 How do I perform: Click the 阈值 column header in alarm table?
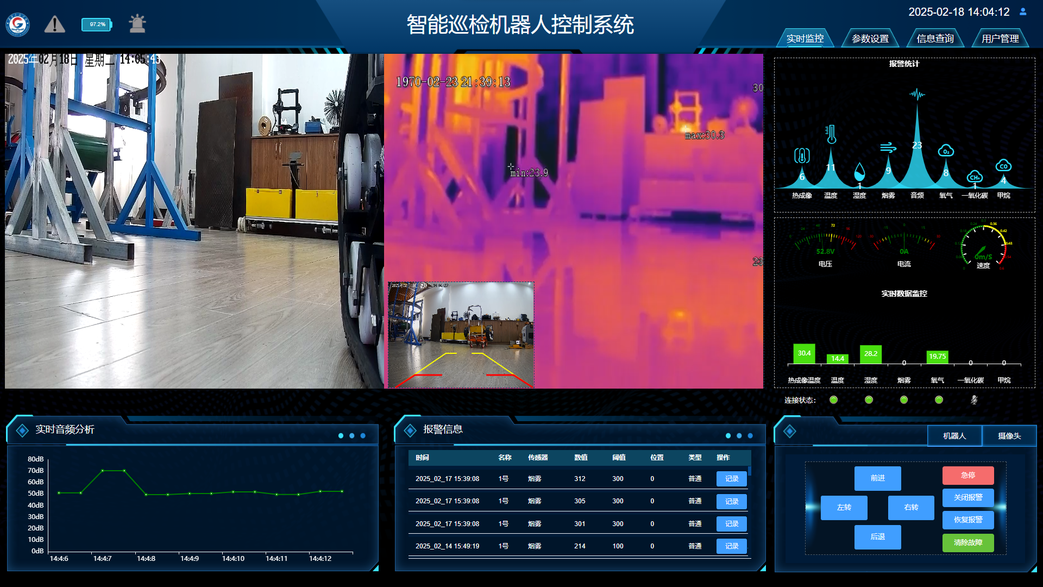619,458
